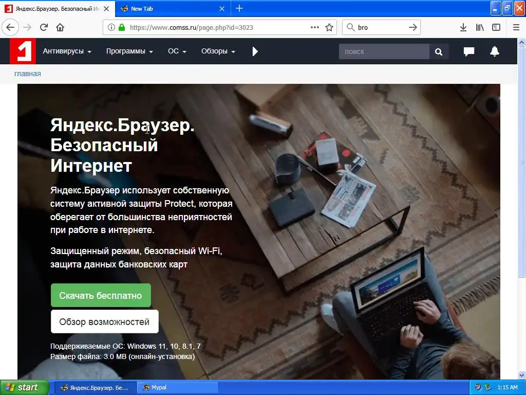Click the Скачать бесплатно button
The width and height of the screenshot is (526, 395).
tap(101, 295)
